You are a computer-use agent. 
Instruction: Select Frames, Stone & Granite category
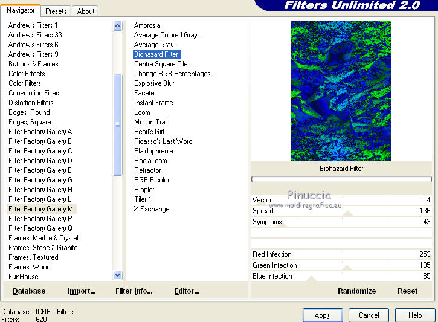point(43,248)
